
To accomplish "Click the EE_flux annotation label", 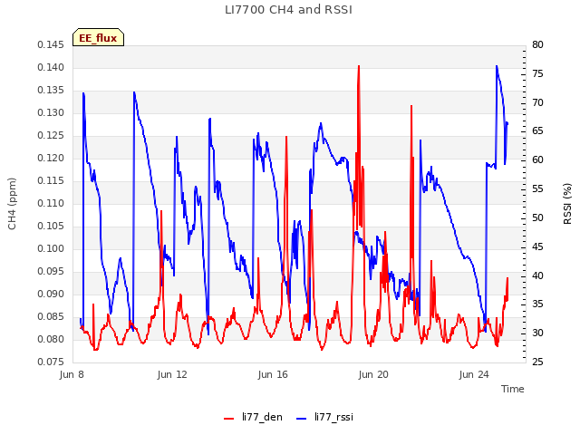I will click(x=98, y=37).
